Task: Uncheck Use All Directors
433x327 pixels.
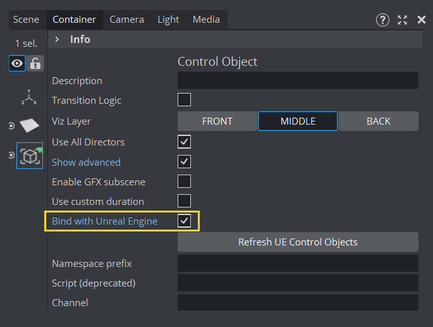Action: pos(184,142)
